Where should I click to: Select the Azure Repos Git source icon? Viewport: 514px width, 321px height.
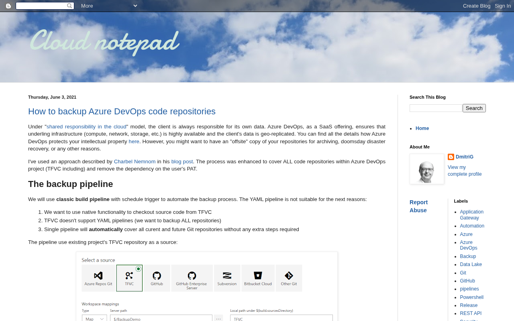click(x=98, y=276)
